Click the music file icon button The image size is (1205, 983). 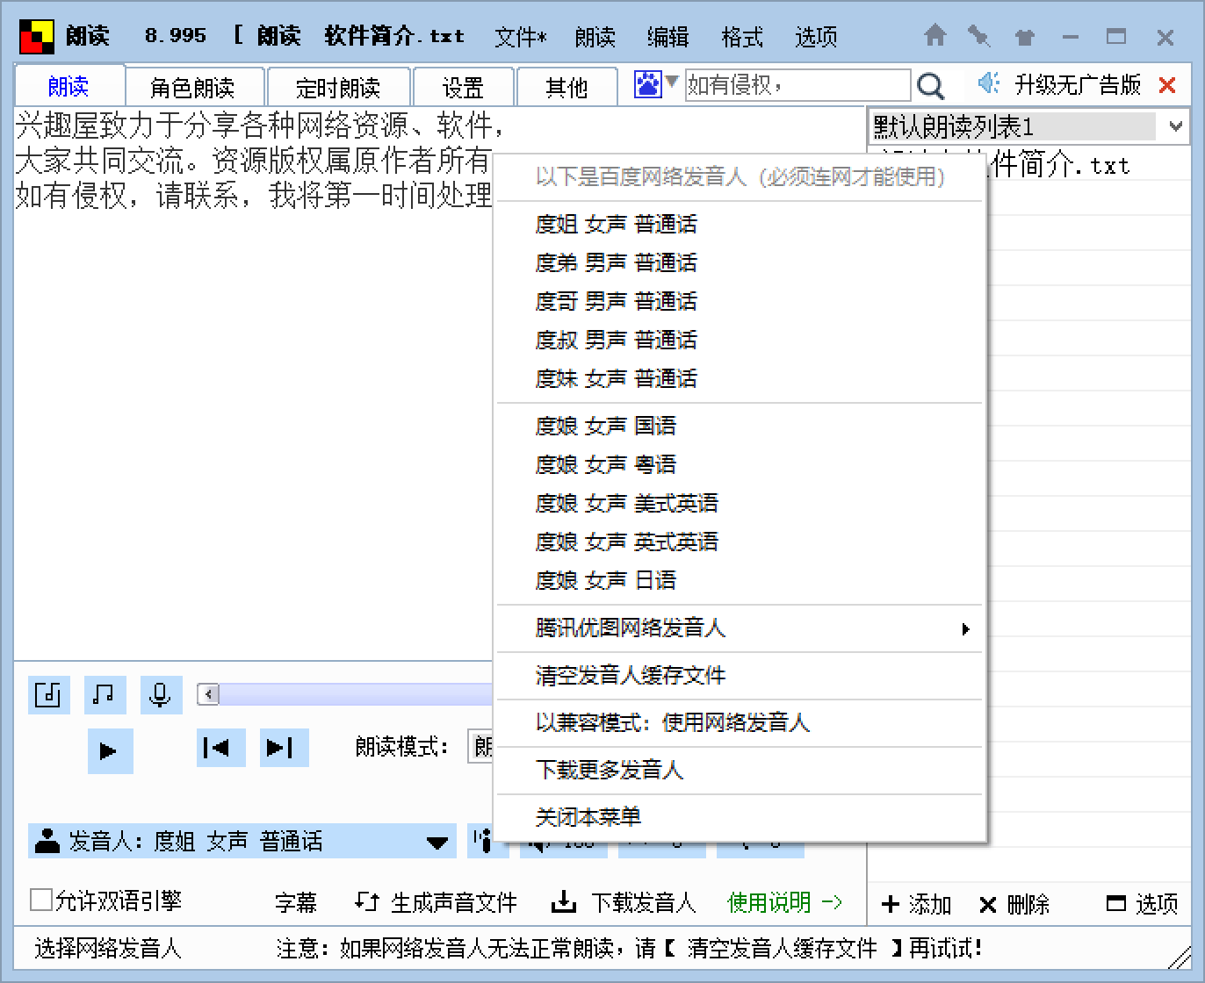(48, 695)
